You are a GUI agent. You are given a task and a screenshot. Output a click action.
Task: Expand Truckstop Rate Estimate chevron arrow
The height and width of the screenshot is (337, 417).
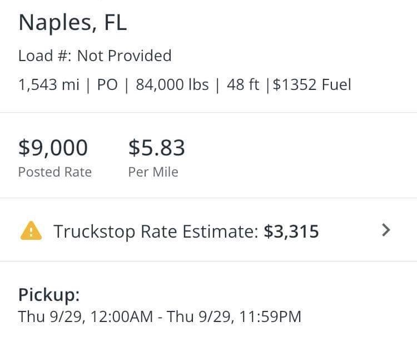(386, 230)
